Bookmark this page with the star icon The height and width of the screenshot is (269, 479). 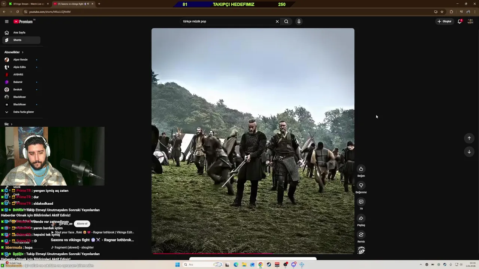pyautogui.click(x=442, y=12)
